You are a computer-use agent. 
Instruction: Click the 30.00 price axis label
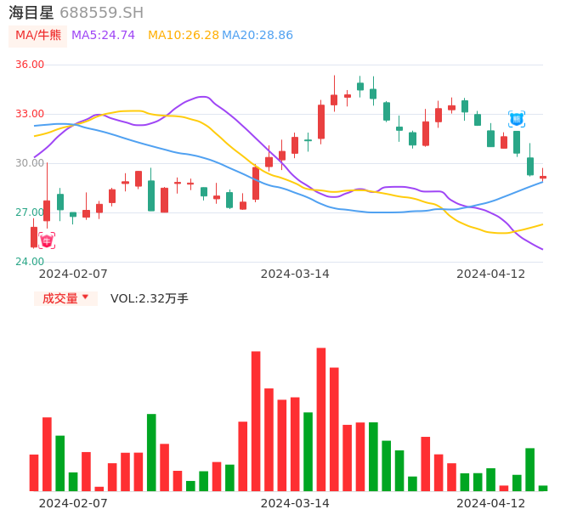point(30,163)
